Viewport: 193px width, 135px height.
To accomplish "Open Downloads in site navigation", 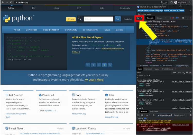I will (32, 30).
